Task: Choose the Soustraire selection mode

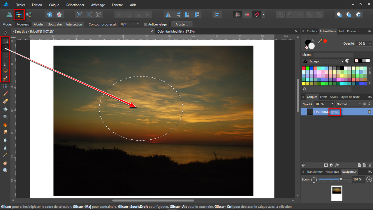Action: (x=55, y=24)
